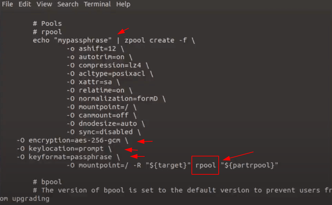This screenshot has height=205, width=332.
Task: Open the File menu
Action: 8,4
